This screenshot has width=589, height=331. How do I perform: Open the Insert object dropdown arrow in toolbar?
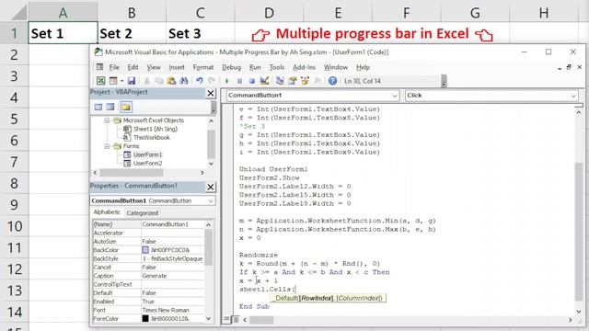pos(121,81)
